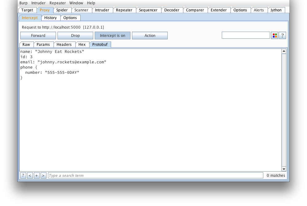View the Params request tab

43,45
